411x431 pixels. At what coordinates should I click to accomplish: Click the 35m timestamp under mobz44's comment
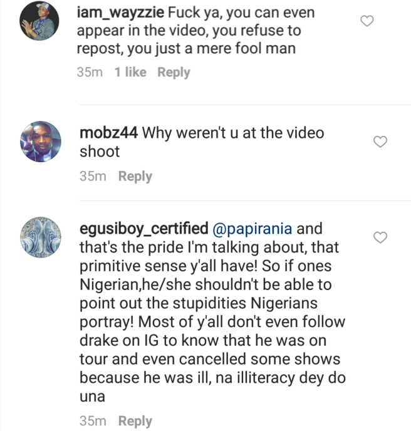point(93,176)
